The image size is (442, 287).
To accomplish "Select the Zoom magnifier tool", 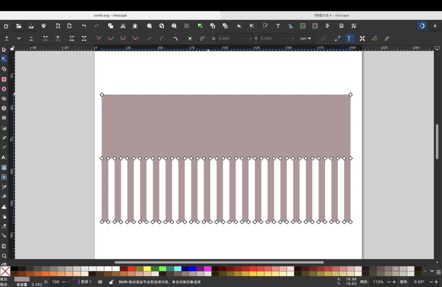I will tap(4, 256).
